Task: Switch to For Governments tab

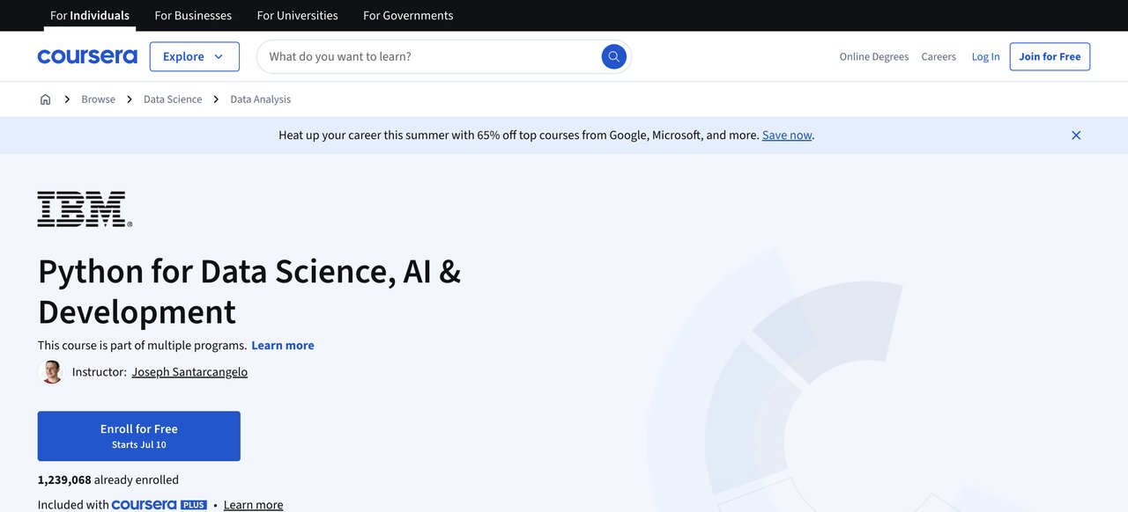Action: [408, 16]
